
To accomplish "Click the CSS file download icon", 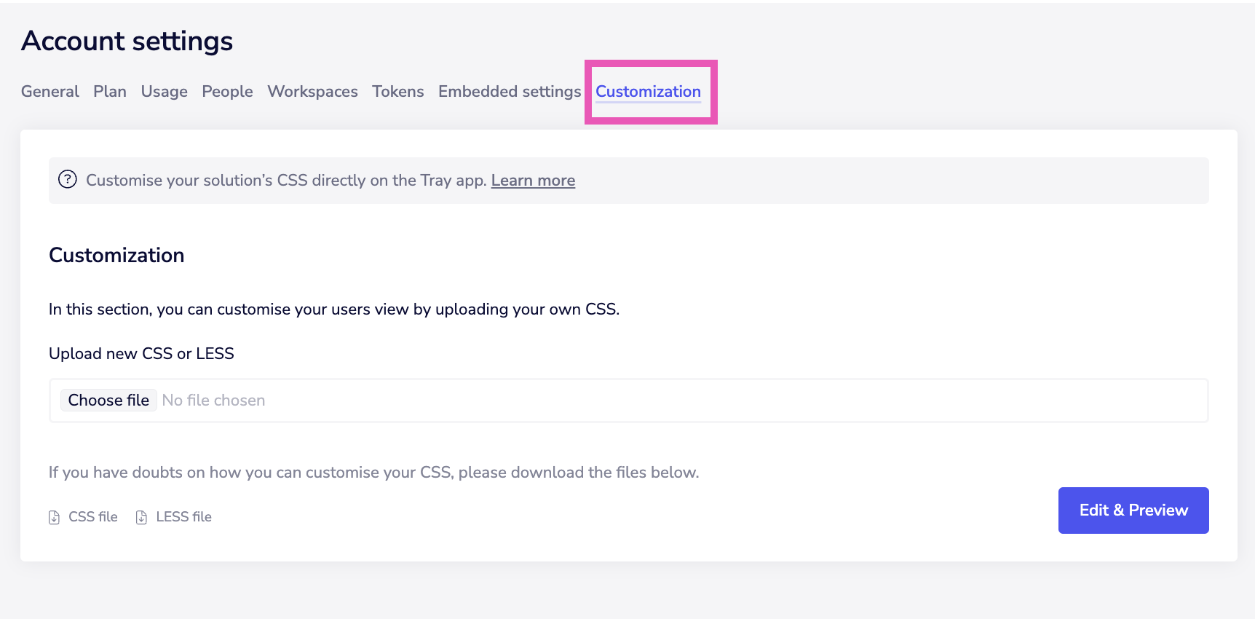I will (54, 517).
